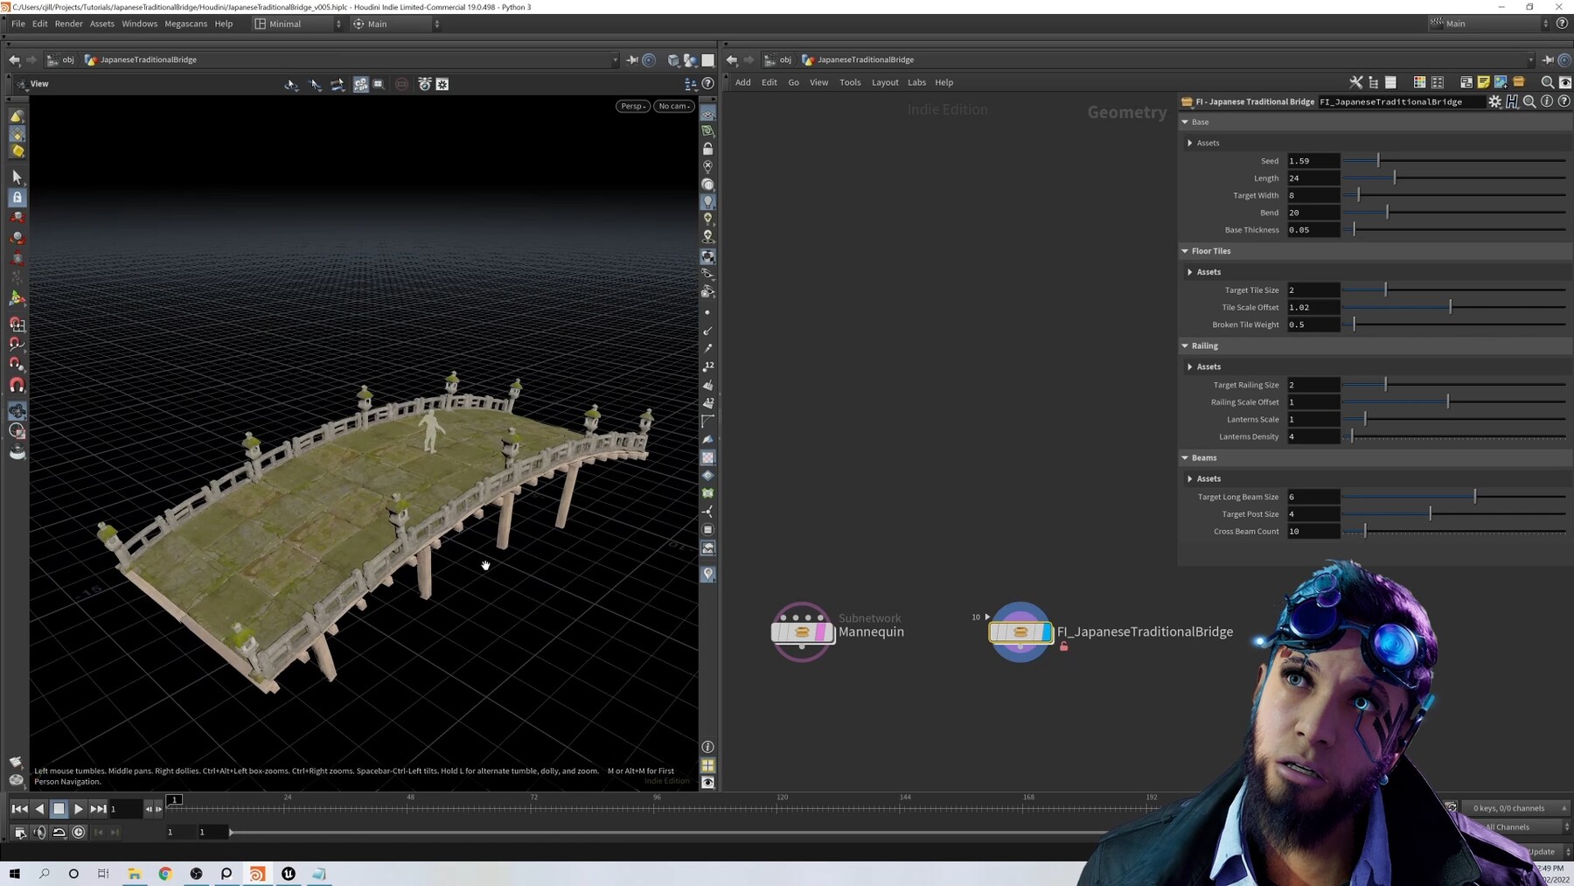Viewport: 1574px width, 886px height.
Task: Click the help question mark in parameter pane
Action: coord(1564,101)
